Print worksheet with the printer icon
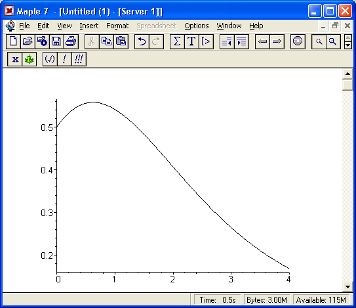 71,41
